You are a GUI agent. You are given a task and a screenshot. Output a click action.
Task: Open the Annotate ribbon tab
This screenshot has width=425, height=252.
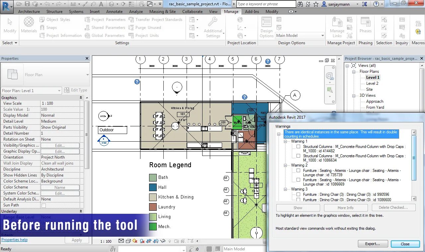point(114,12)
